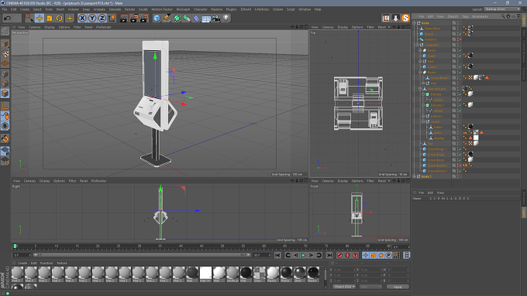The image size is (527, 296).
Task: Click Make Editable icon in left sidebar
Action: tap(5, 31)
